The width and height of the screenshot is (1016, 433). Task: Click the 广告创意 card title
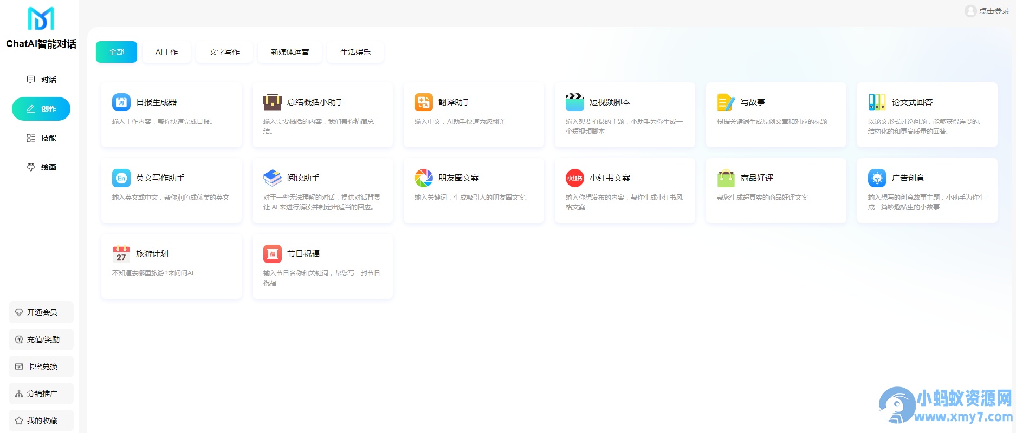coord(908,178)
